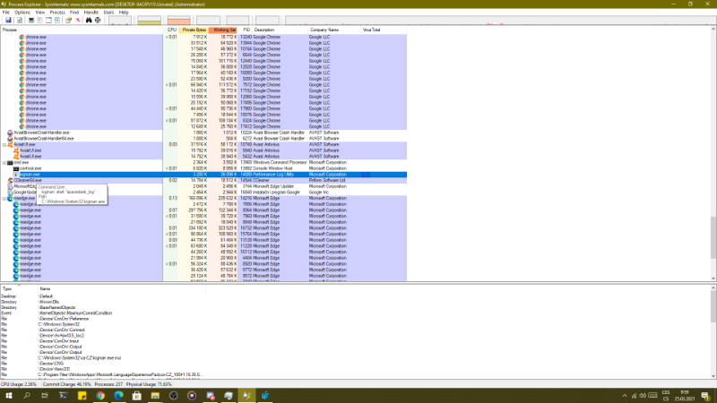
Task: Open the Users menu
Action: tap(108, 13)
